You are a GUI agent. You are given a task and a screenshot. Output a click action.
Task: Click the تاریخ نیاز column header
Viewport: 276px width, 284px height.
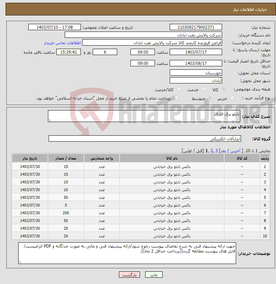30,158
